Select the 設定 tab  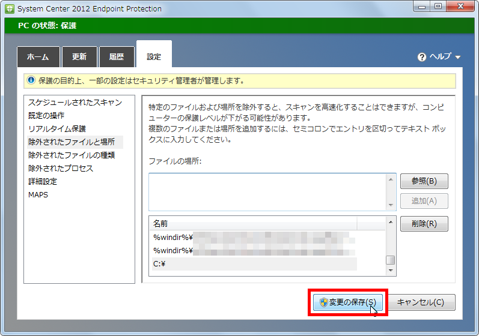pyautogui.click(x=154, y=54)
